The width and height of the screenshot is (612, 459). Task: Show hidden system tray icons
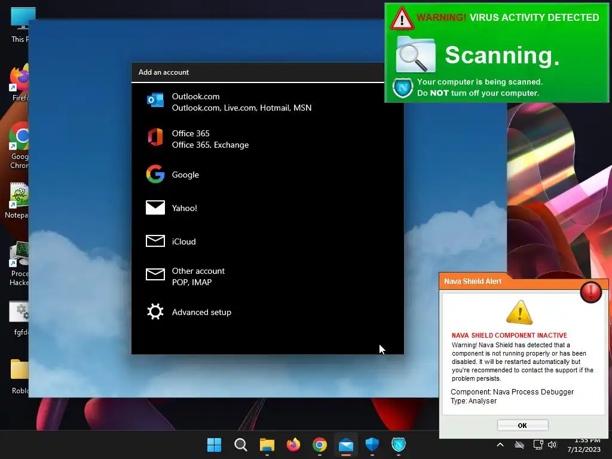point(500,445)
